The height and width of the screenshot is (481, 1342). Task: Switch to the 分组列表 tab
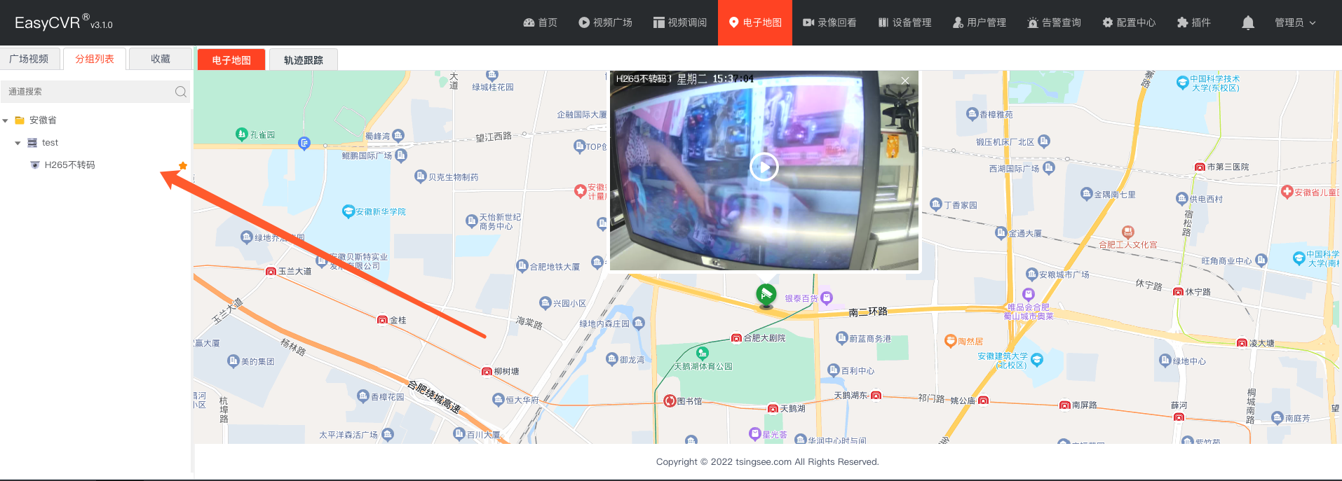tap(95, 59)
